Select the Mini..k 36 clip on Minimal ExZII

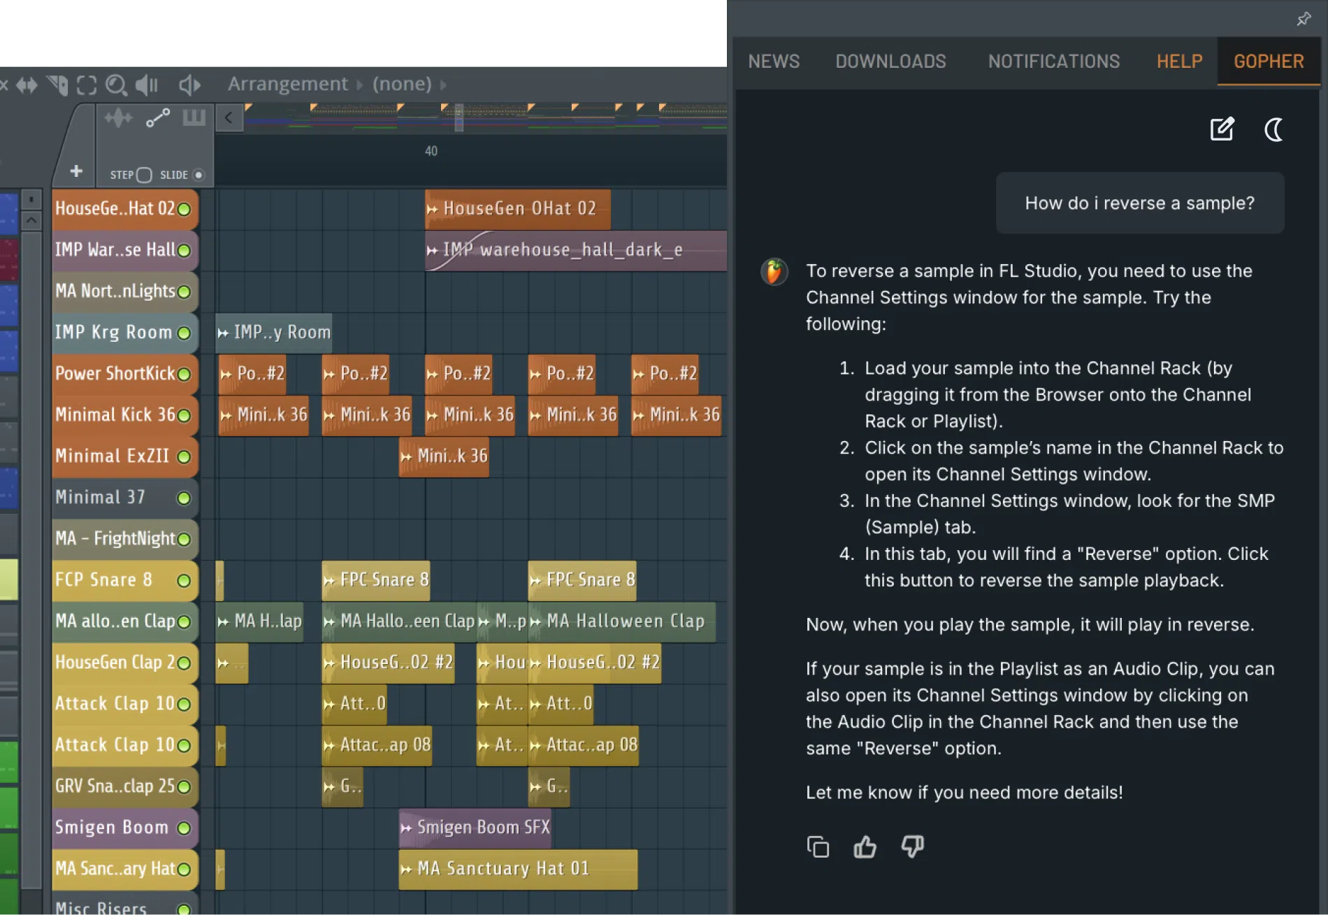coord(444,456)
